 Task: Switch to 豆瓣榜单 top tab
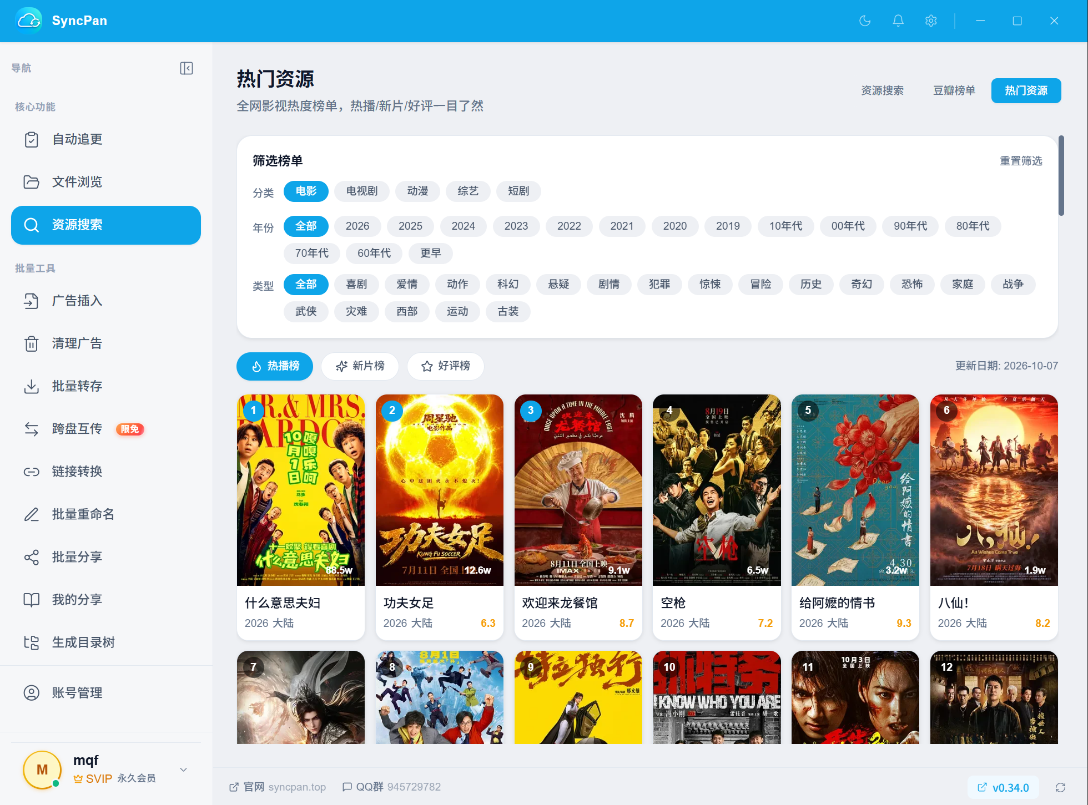[954, 90]
